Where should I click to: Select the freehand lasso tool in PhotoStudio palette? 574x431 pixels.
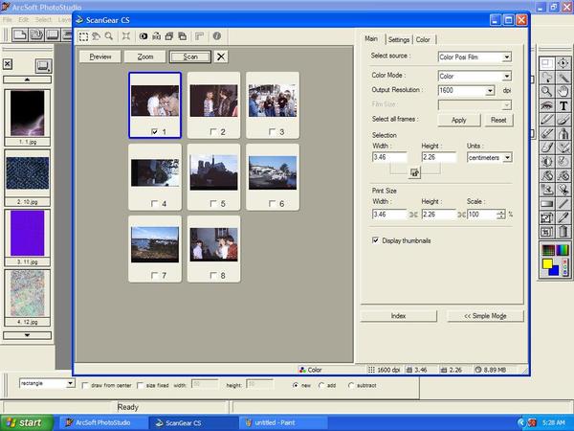click(547, 78)
